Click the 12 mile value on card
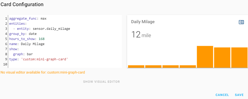This screenshot has width=248, height=99. pos(141,35)
